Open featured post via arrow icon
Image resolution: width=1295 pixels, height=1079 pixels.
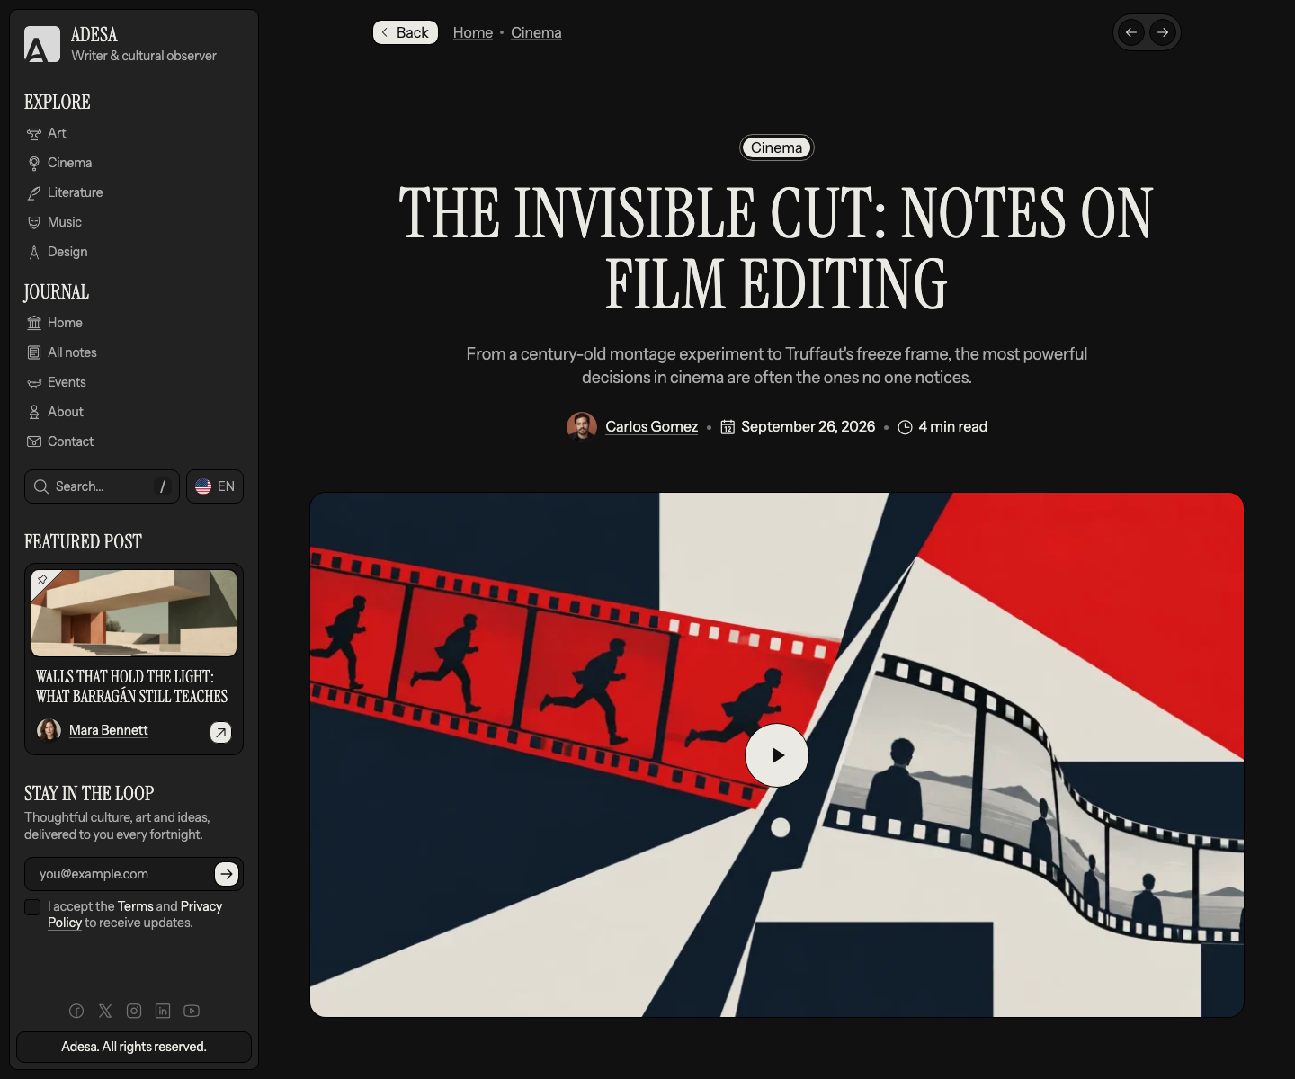220,733
